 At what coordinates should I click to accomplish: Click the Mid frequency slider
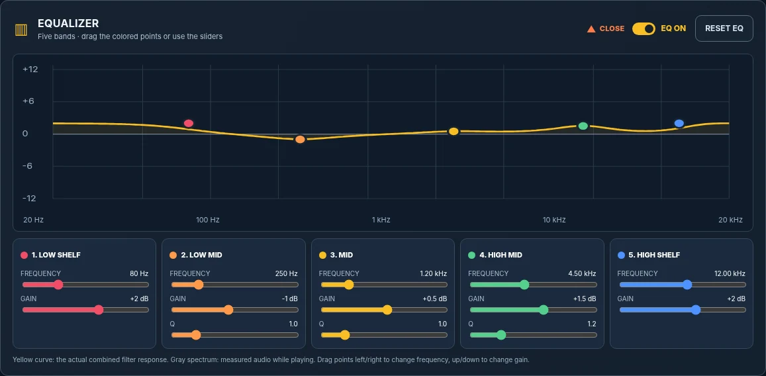pos(384,285)
